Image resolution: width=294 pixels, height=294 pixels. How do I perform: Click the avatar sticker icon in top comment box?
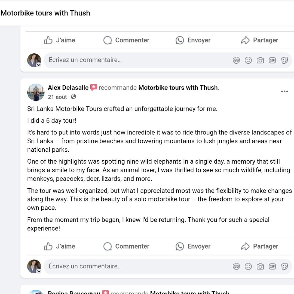coord(236,60)
